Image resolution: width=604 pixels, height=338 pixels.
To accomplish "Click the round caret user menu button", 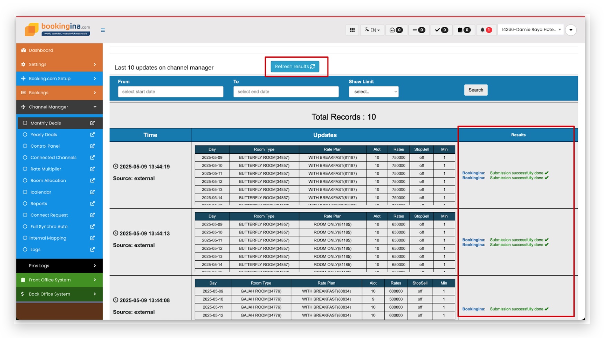I will coord(571,30).
